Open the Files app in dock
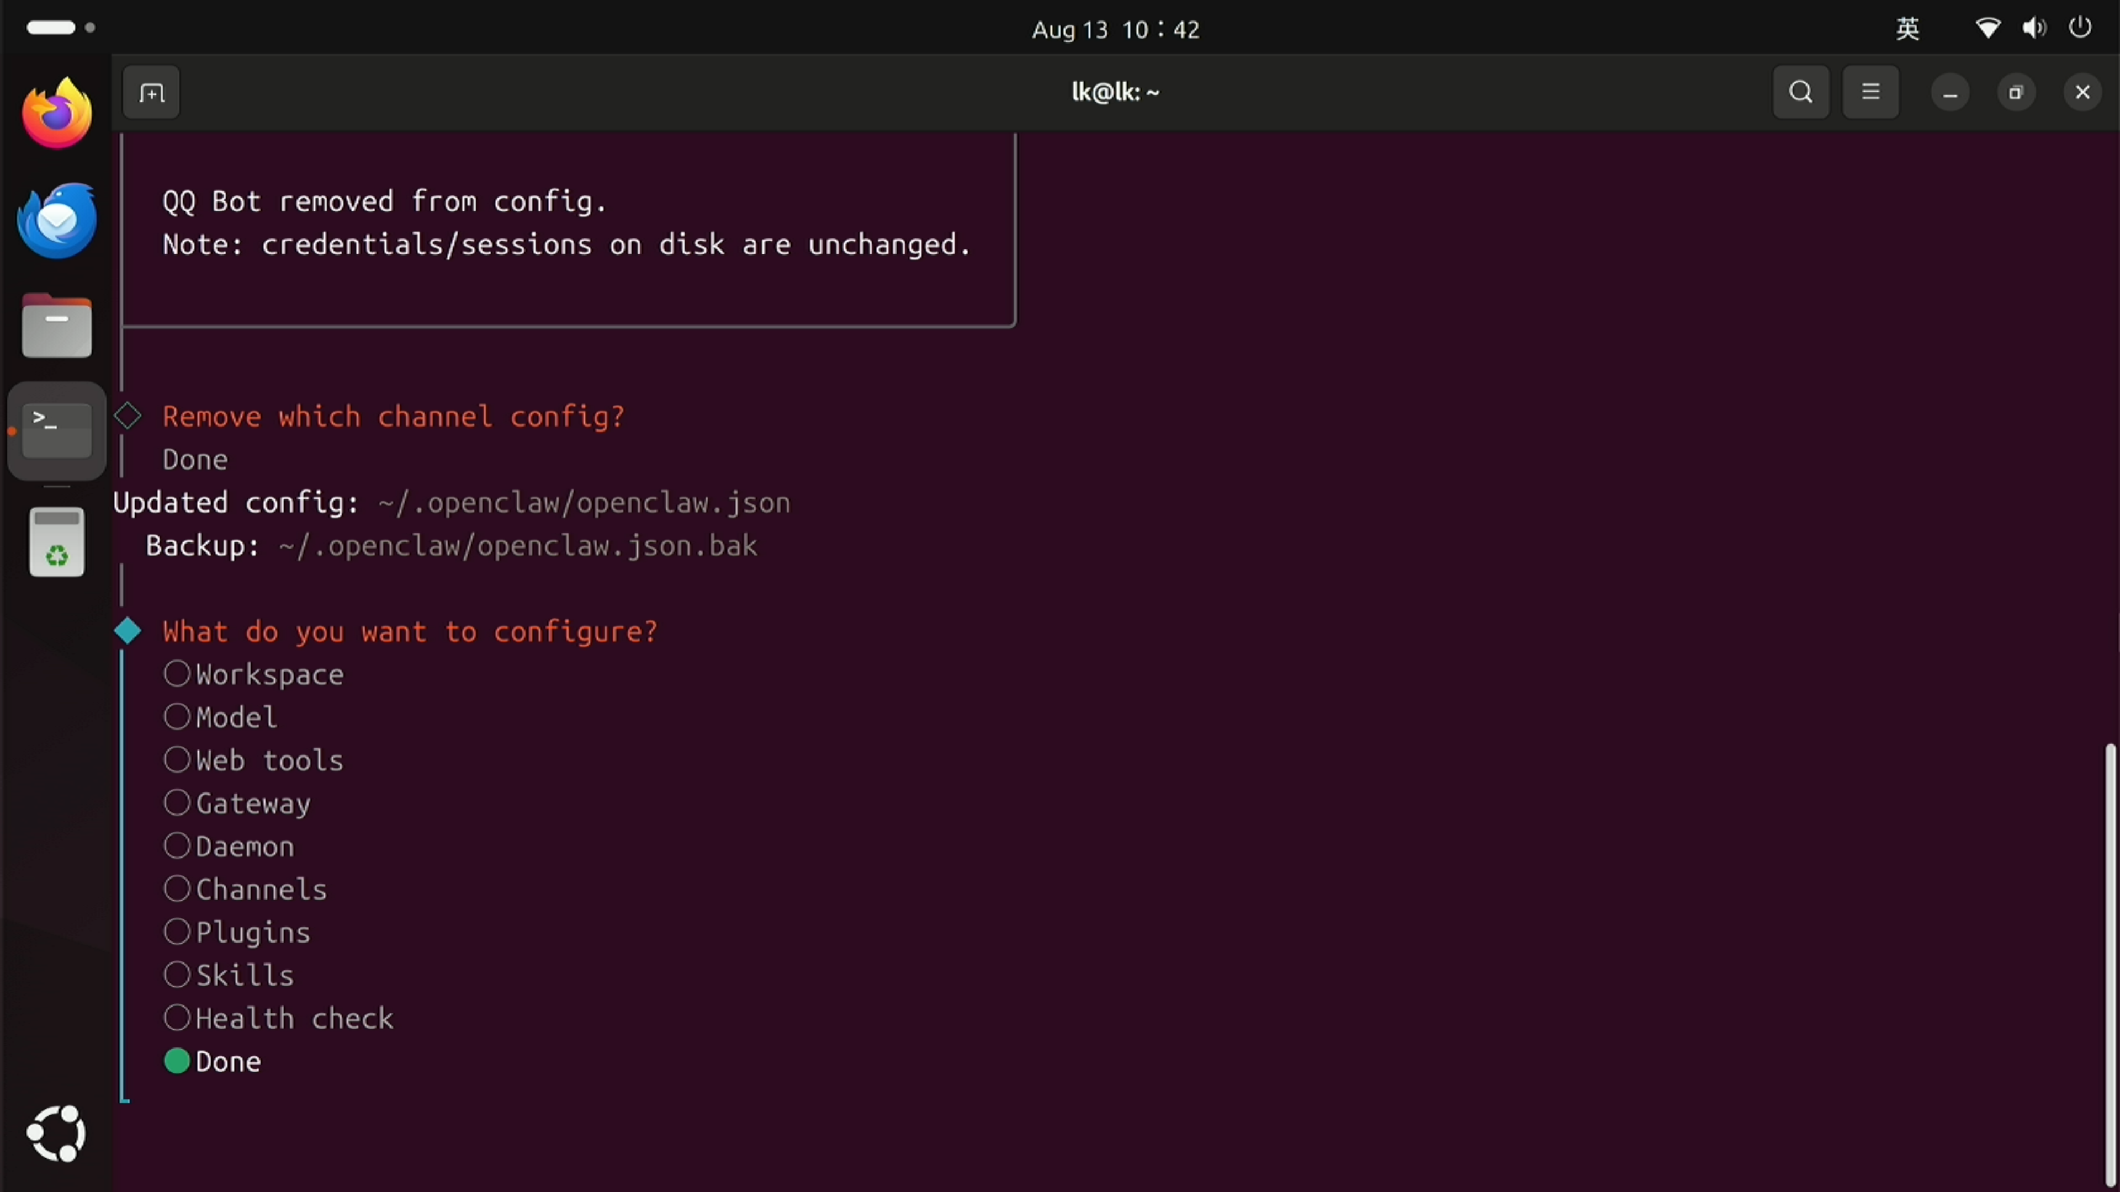Viewport: 2120px width, 1192px height. click(57, 326)
